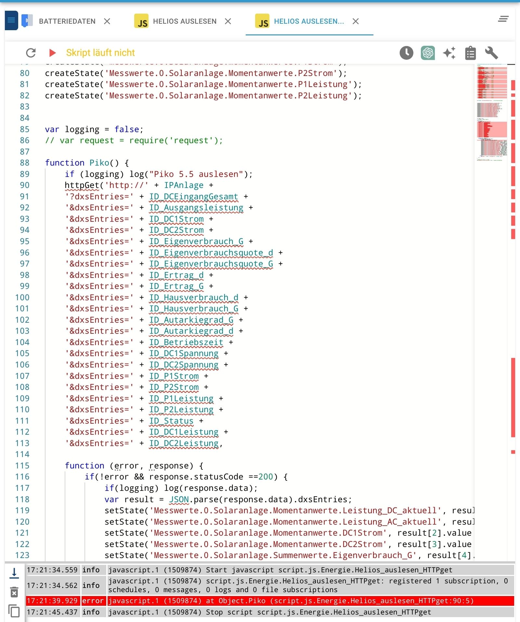Click the ID_Hausverbrauch_d variable
This screenshot has height=622, width=520.
(194, 298)
